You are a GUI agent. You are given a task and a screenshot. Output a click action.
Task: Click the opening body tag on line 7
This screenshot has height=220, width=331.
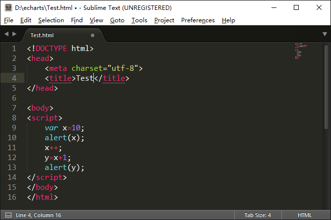(40, 108)
